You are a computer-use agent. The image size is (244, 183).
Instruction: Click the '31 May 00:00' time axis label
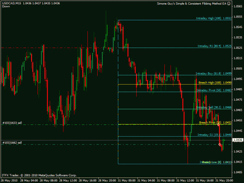pos(126,181)
